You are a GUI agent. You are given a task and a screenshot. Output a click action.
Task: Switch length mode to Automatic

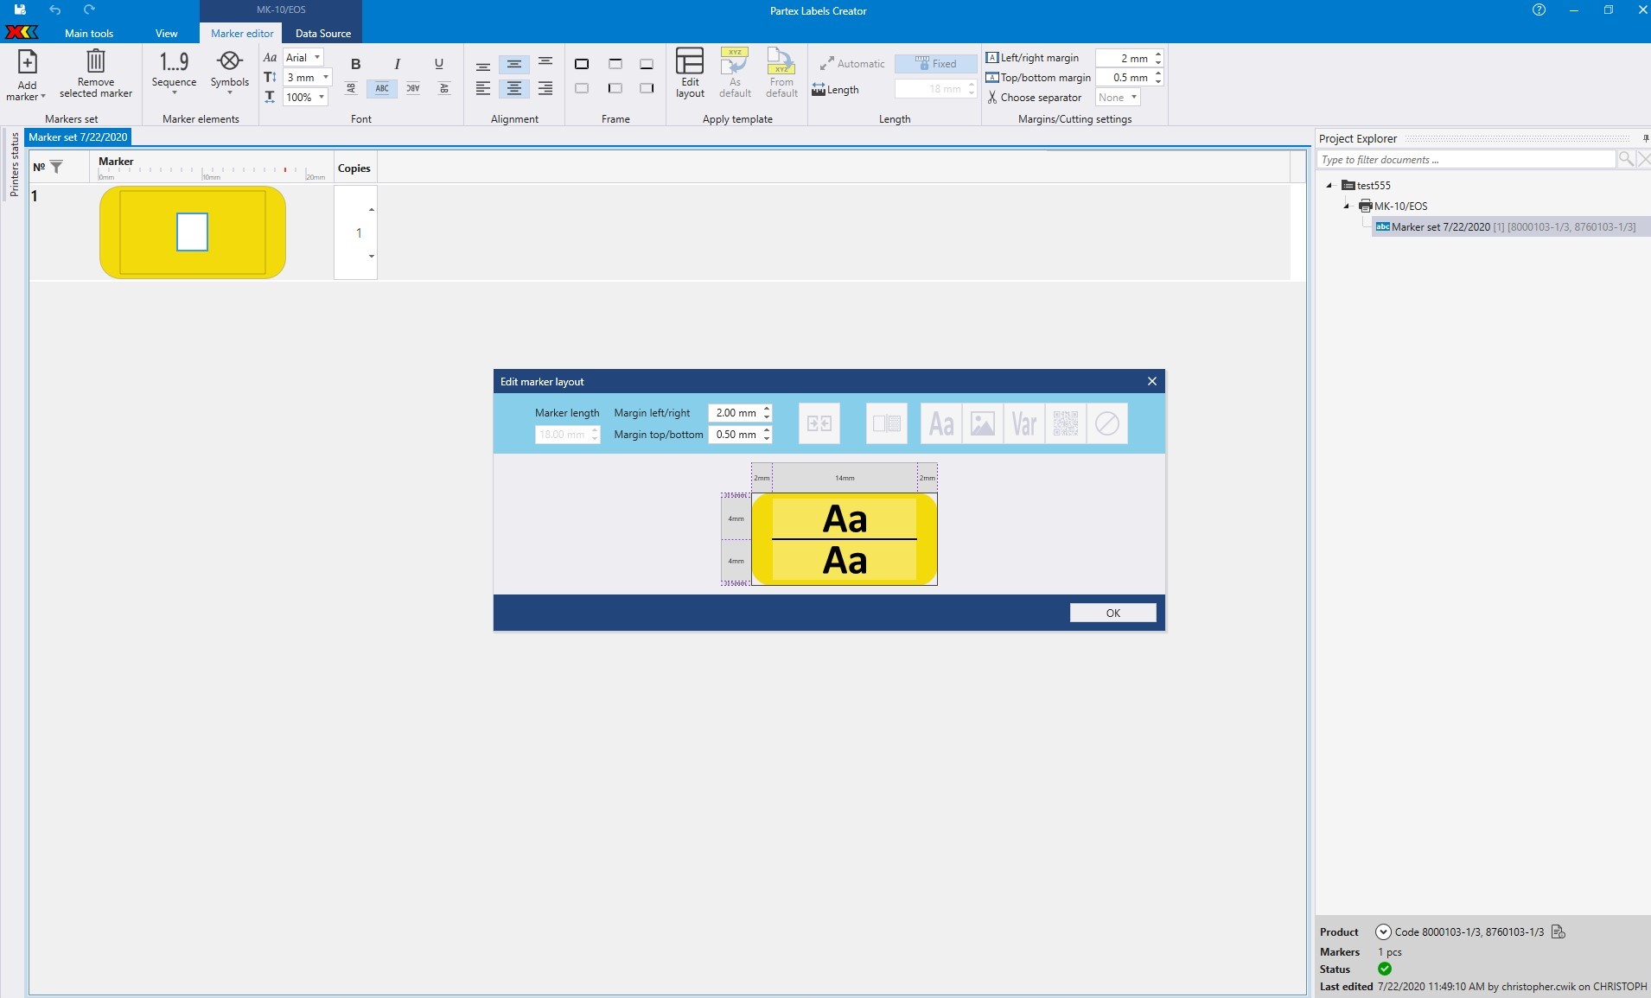coord(852,64)
